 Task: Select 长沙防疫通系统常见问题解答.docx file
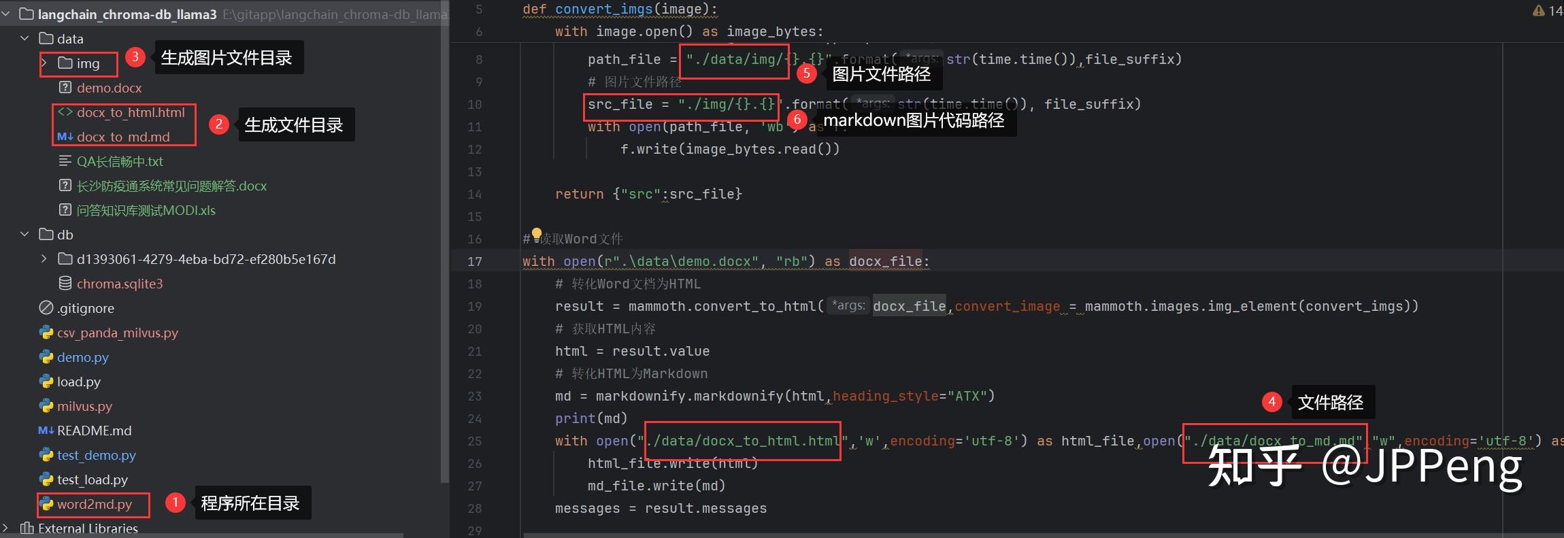click(x=171, y=186)
